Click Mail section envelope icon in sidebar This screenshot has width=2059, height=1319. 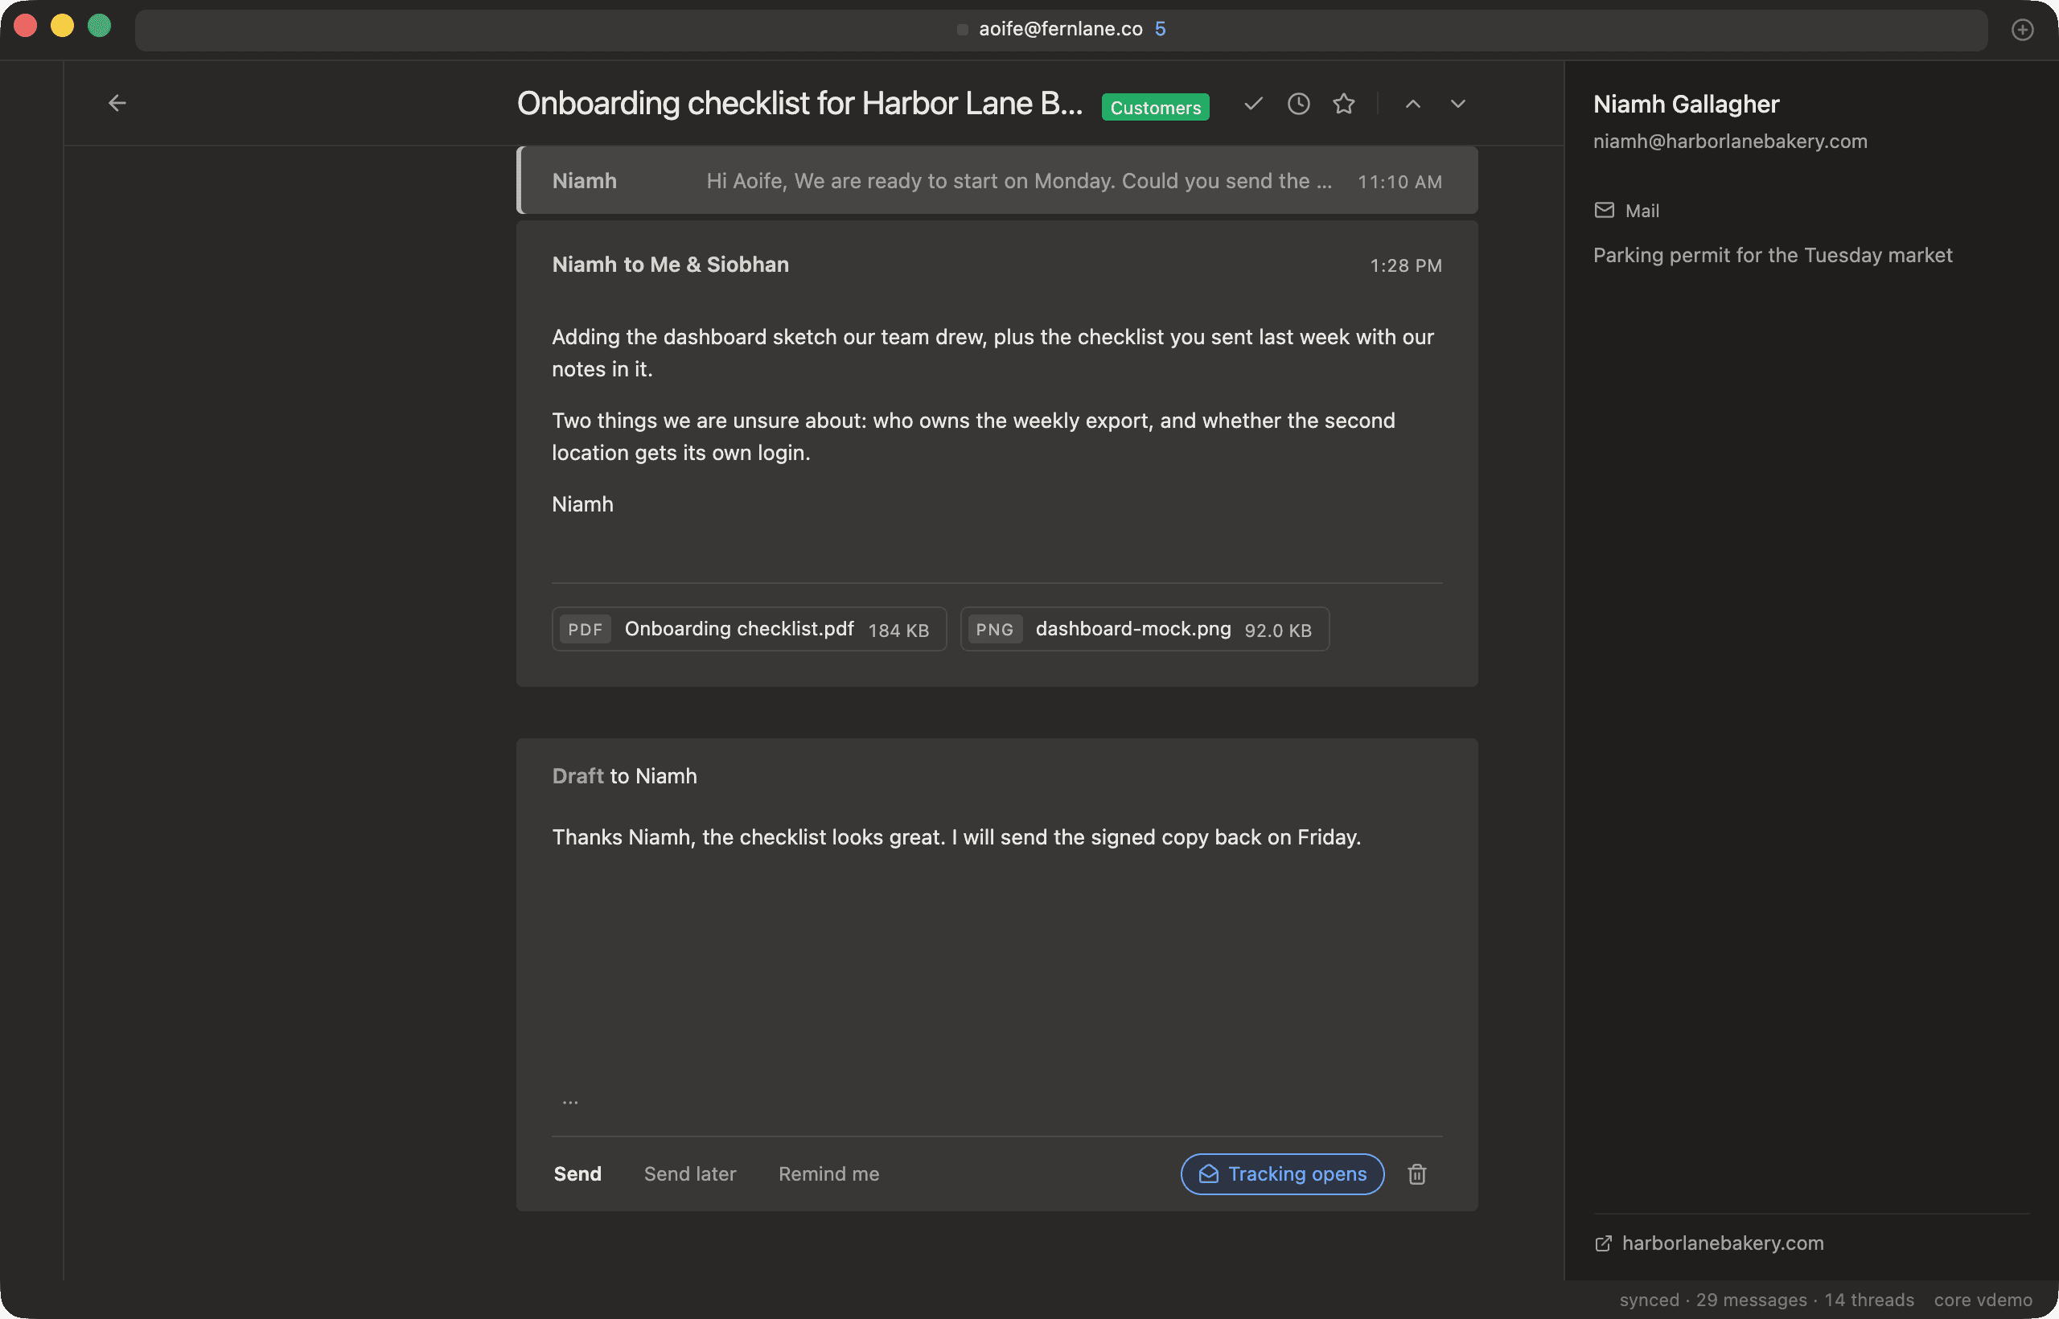pos(1603,211)
